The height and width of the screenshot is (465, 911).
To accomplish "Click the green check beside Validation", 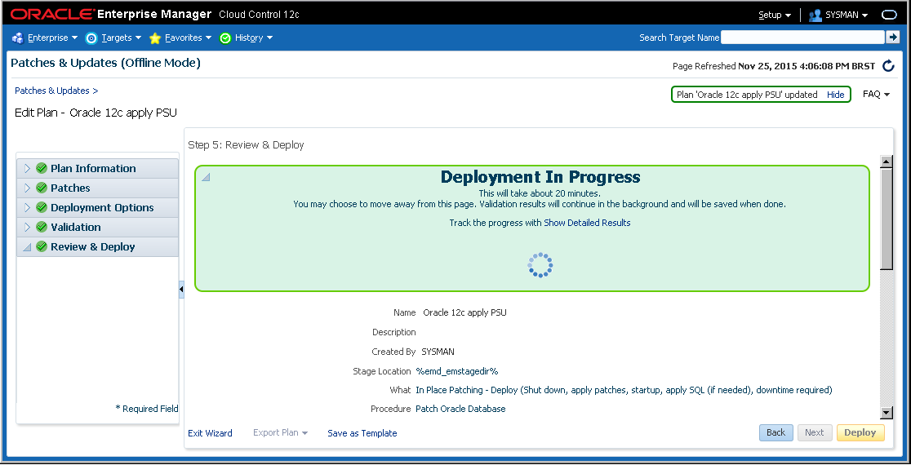I will click(42, 227).
